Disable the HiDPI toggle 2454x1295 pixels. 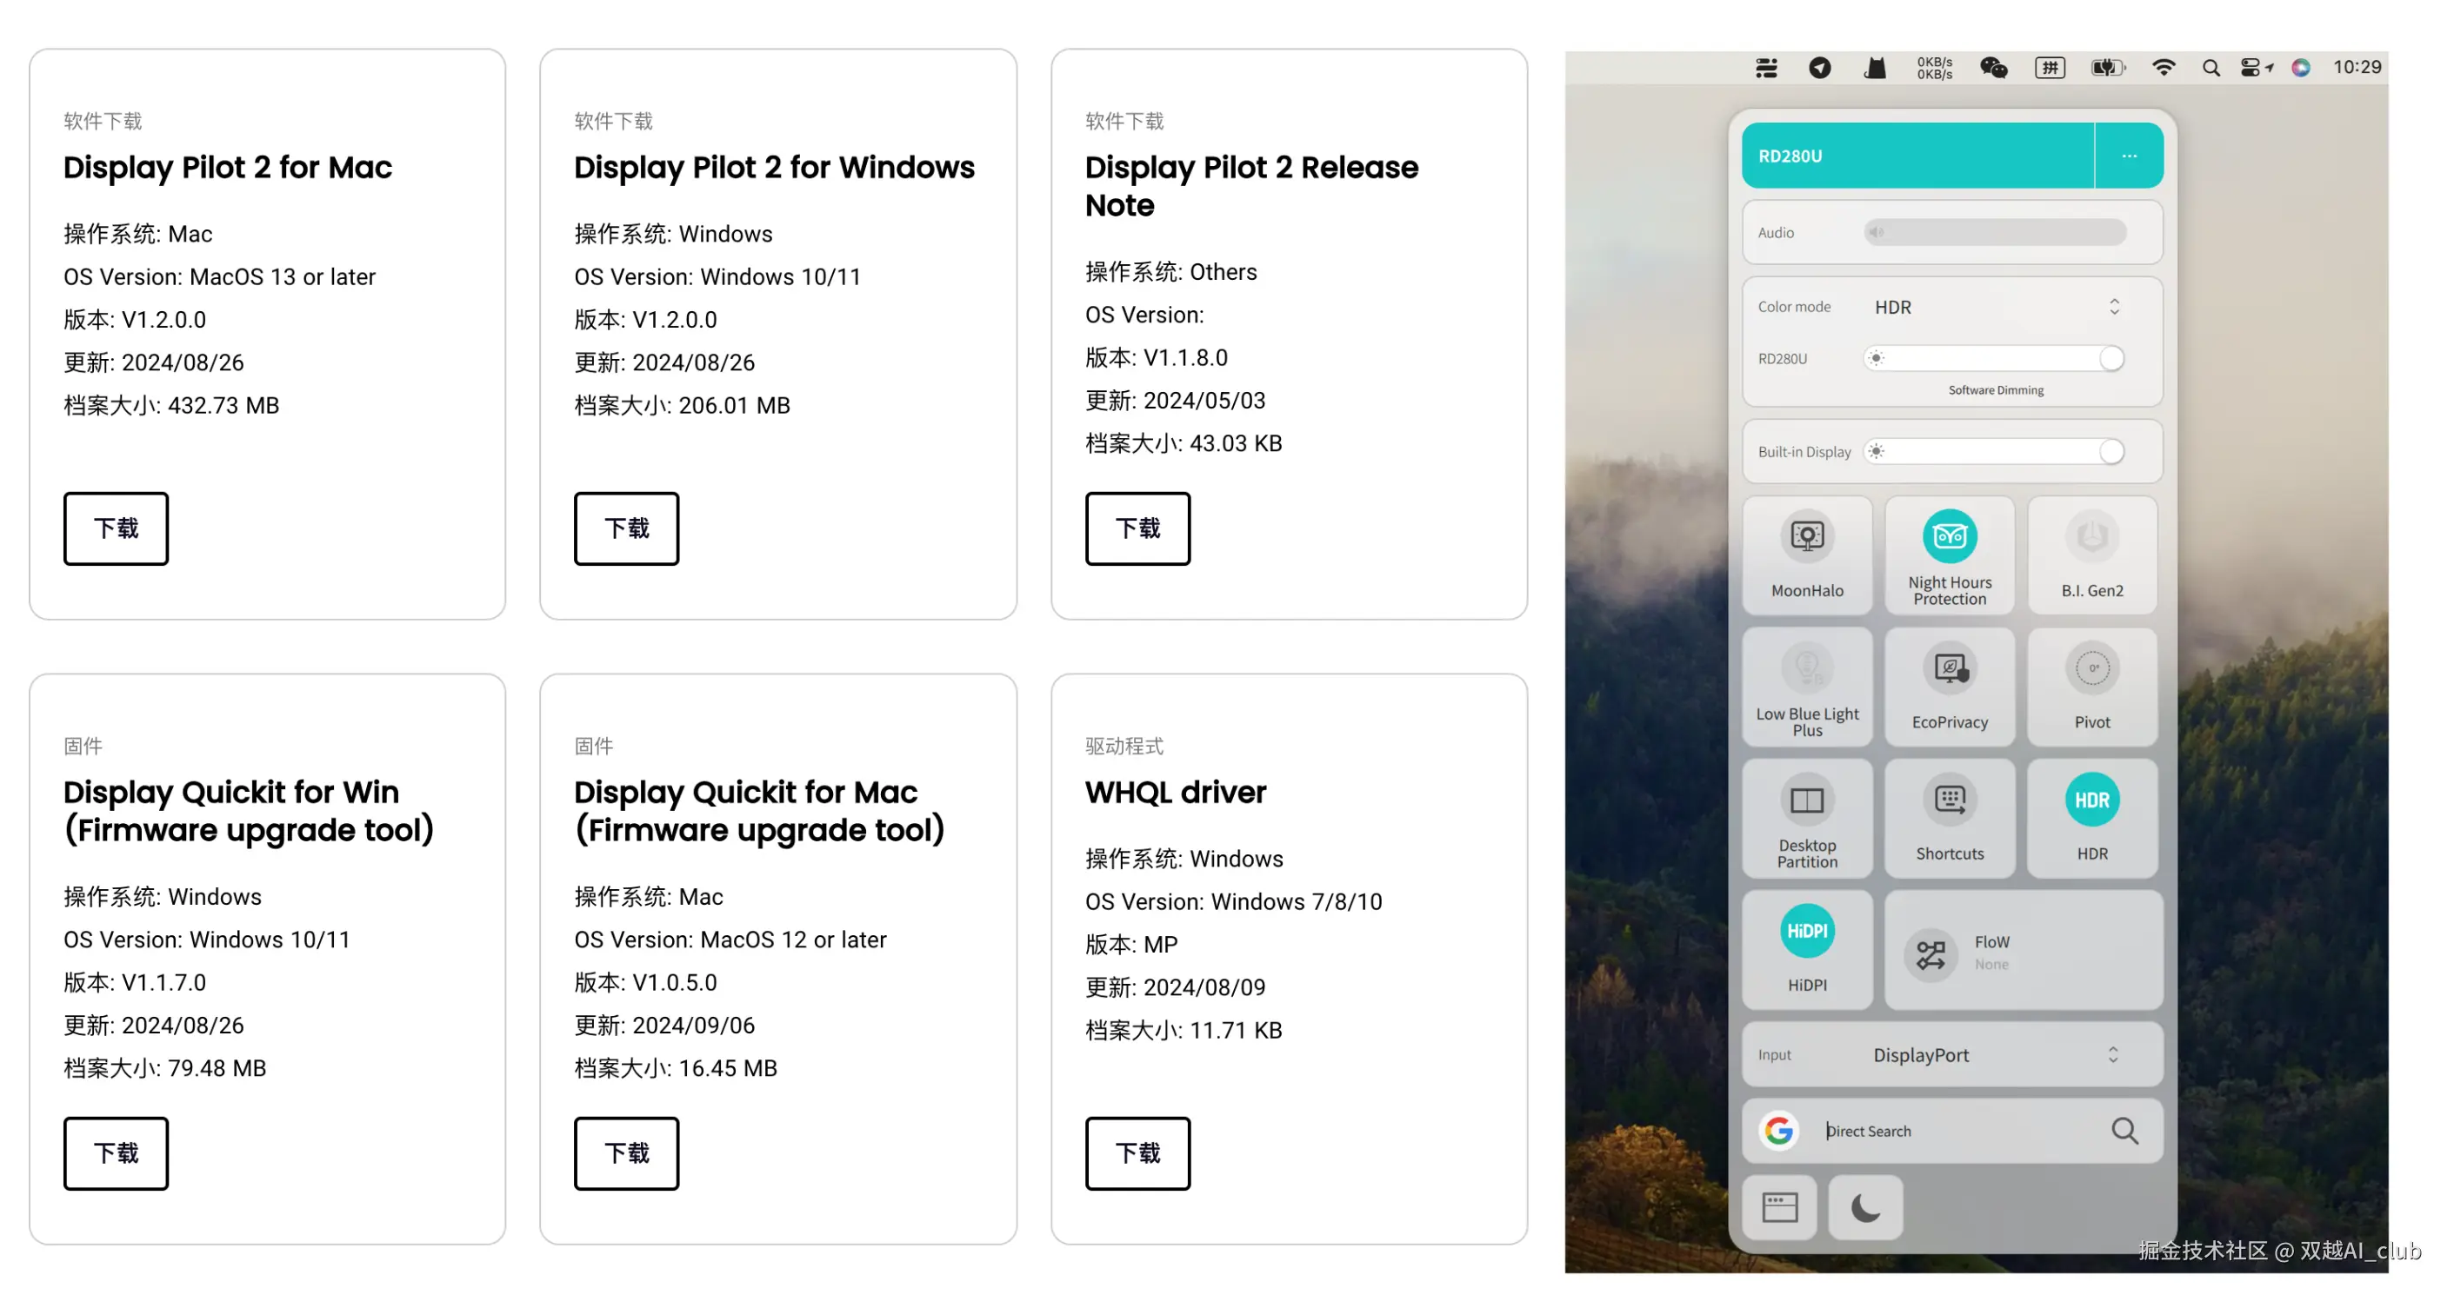point(1806,931)
